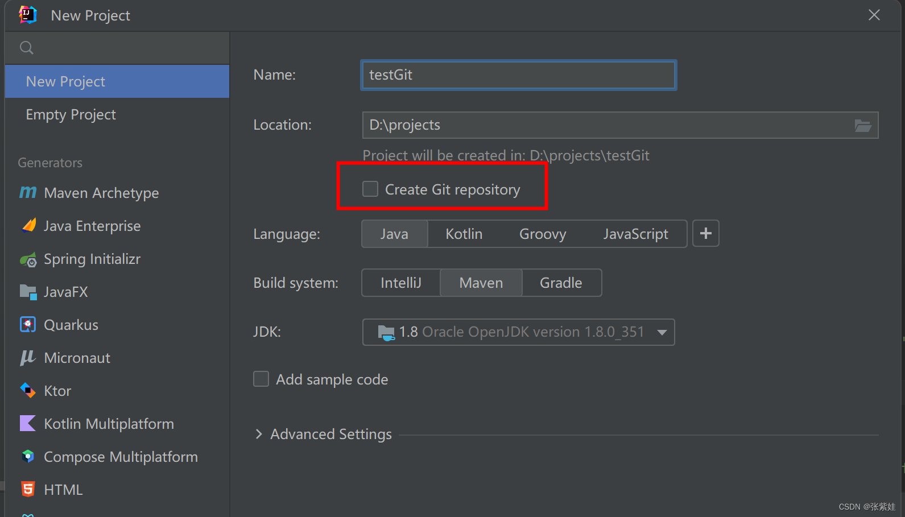The height and width of the screenshot is (517, 905).
Task: Open Spring Initializr generator
Action: (x=117, y=259)
